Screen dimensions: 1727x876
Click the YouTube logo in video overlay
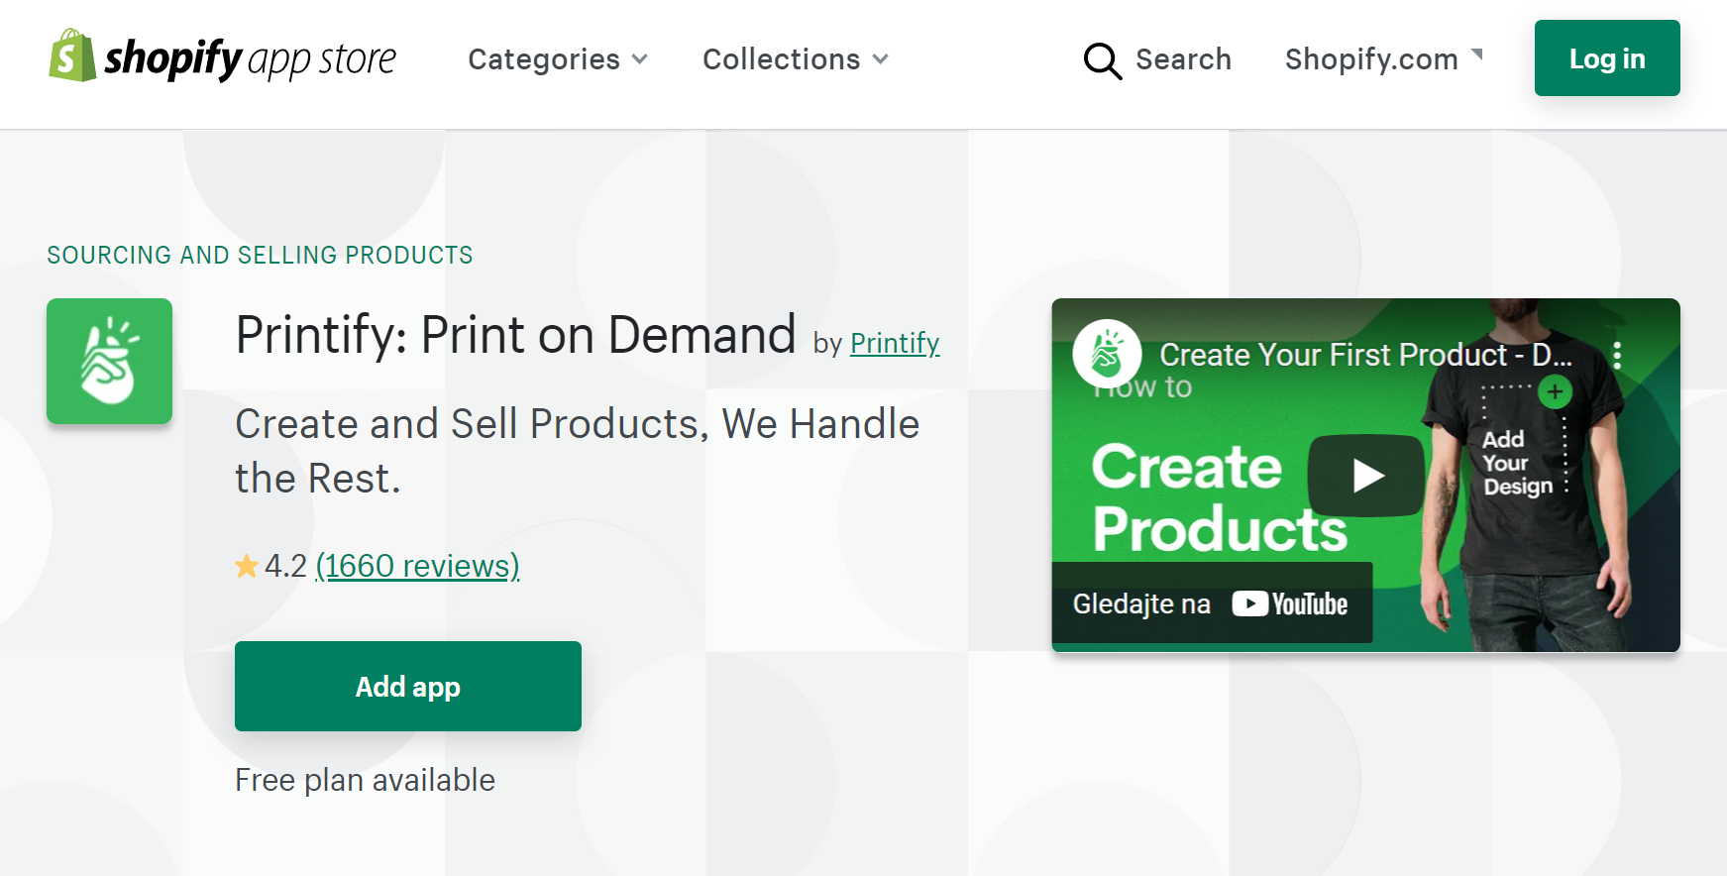[1290, 603]
